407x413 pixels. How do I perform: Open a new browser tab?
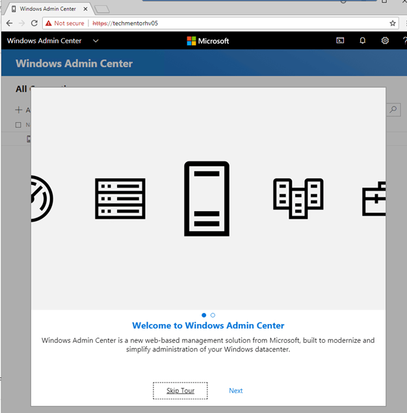click(102, 9)
